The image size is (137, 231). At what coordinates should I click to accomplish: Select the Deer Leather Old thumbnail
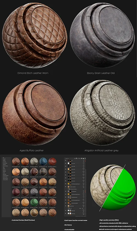[53, 182]
